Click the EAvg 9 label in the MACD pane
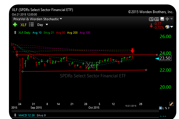Image resolution: width=179 pixels, height=119 pixels. [41, 115]
